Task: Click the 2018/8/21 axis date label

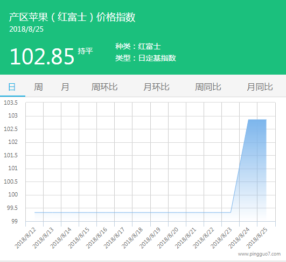Action: click(x=186, y=238)
